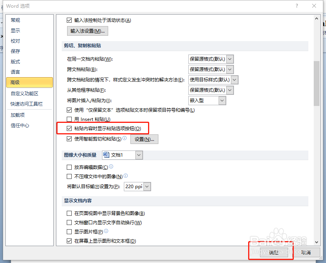
Task: Enable 放弃编辑数据 checkbox
Action: pos(69,167)
